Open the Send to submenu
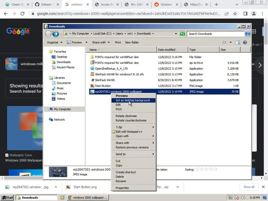268x201 pixels. 133,154
